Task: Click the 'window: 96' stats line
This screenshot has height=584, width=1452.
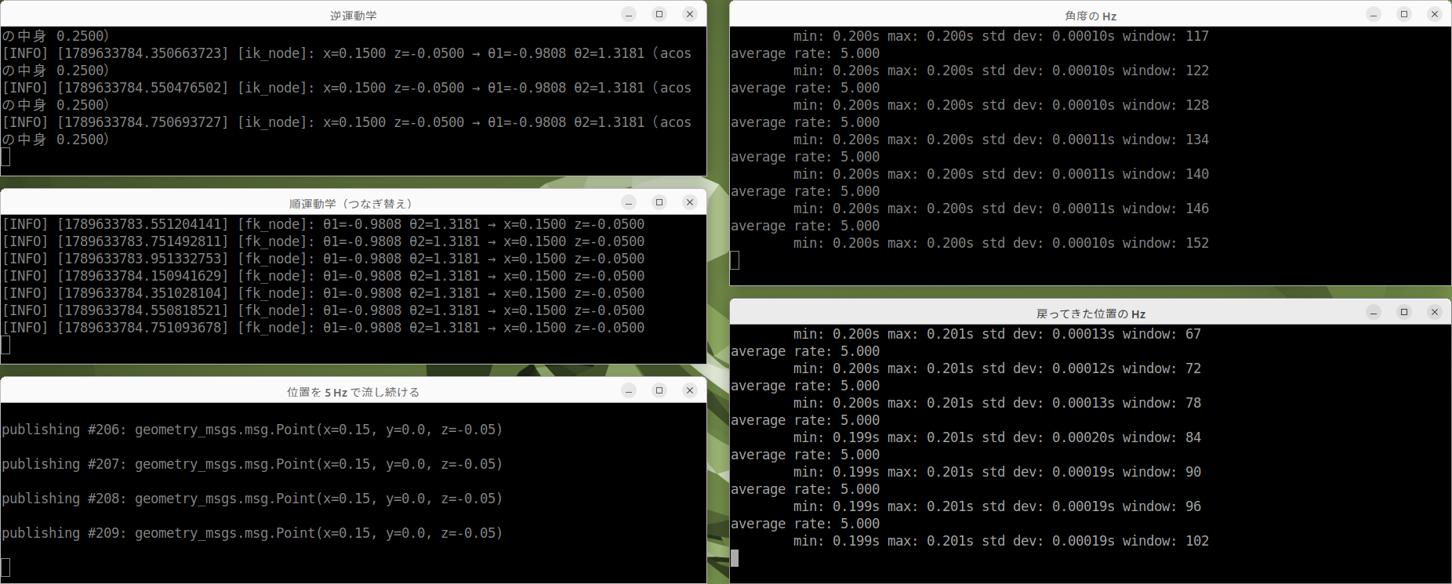Action: click(x=997, y=506)
